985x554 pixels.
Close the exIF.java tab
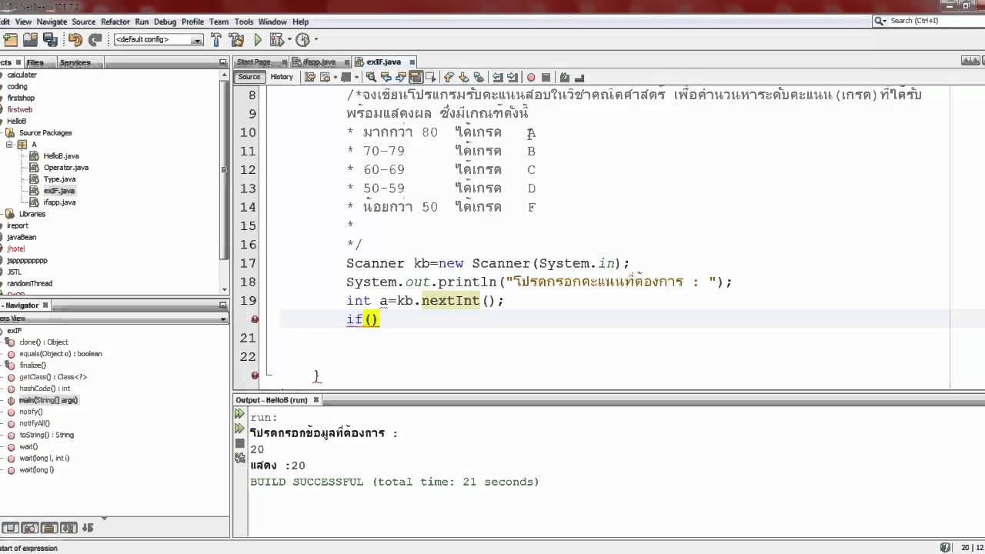click(x=412, y=62)
